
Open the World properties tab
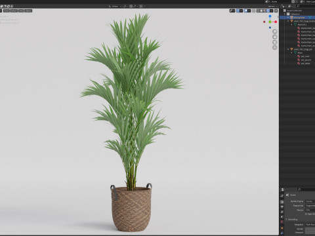click(282, 222)
